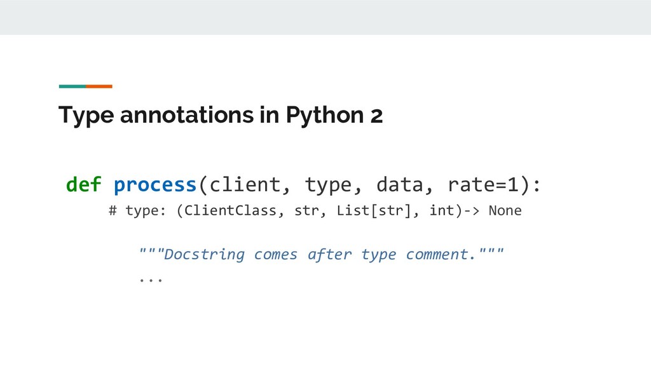
Task: Click the 'data' parameter in the signature
Action: click(400, 184)
